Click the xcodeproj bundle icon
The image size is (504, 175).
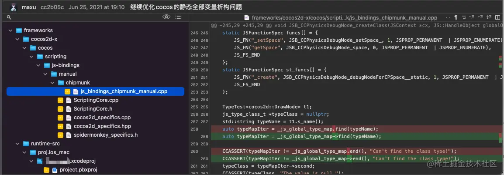pos(40,161)
